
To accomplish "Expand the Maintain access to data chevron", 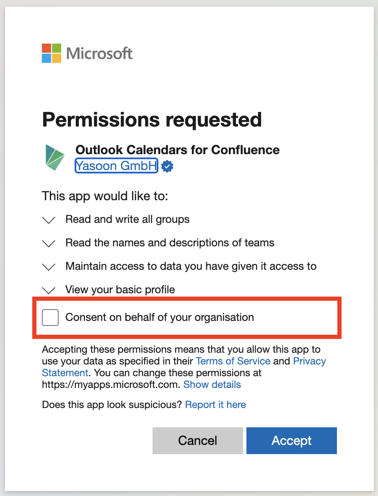I will click(x=49, y=267).
